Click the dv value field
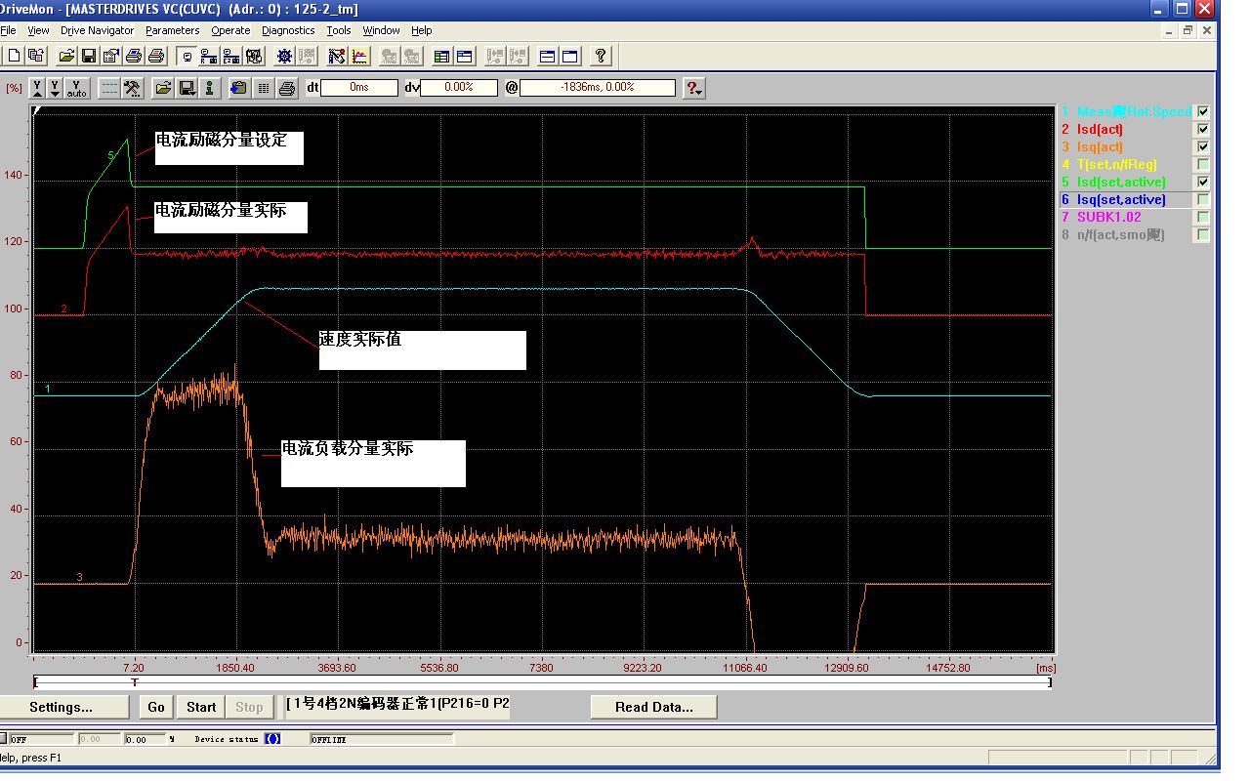Viewport: 1250px width, 781px height. point(458,88)
